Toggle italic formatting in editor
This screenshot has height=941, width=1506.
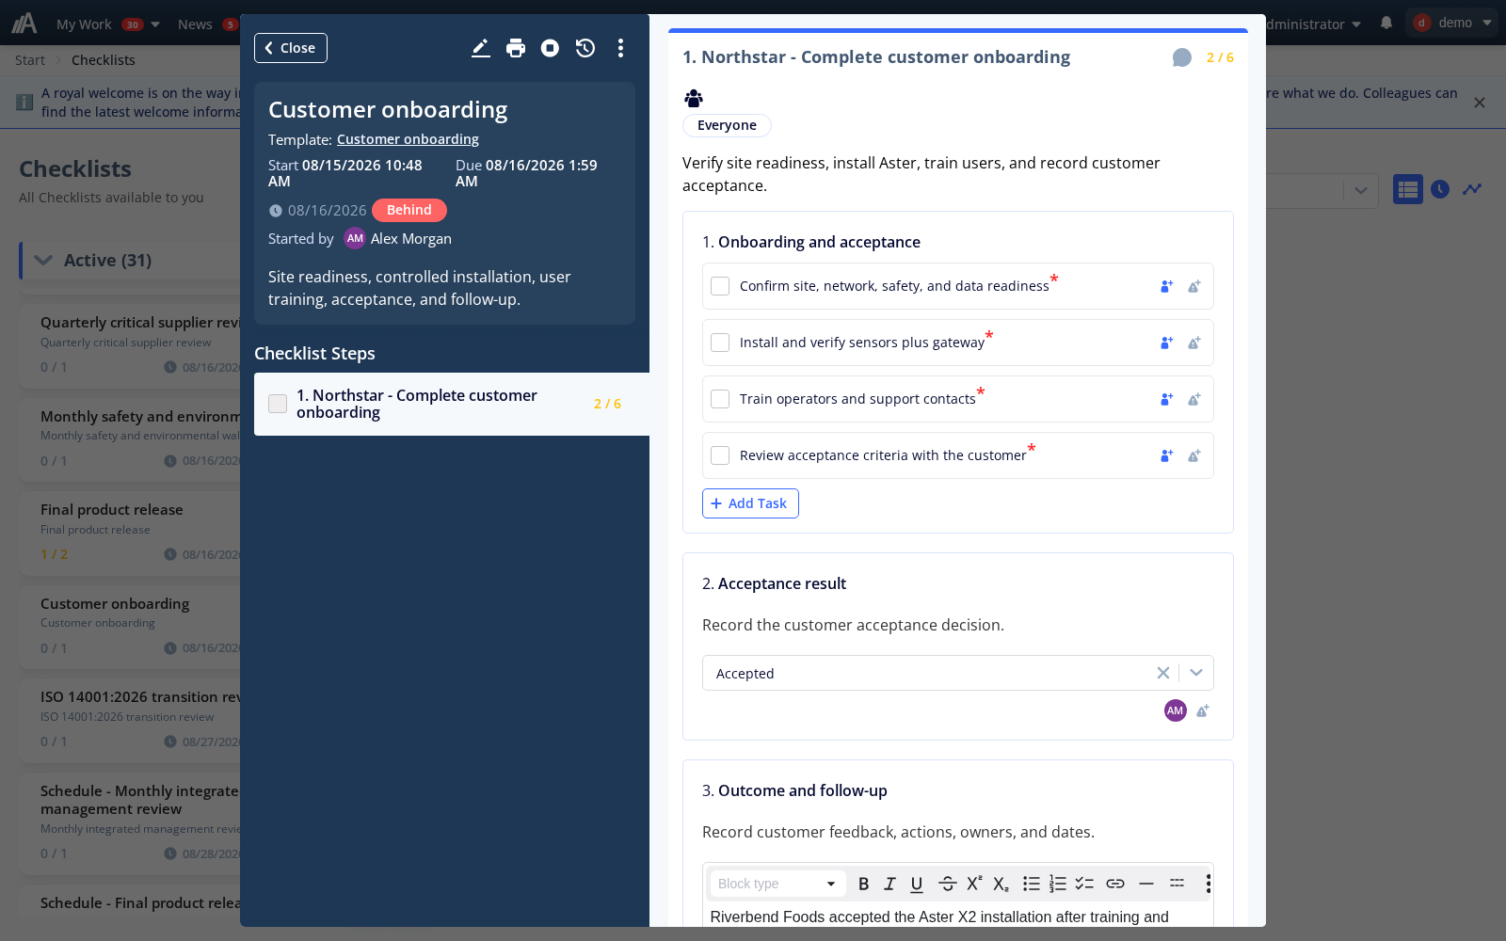889,884
